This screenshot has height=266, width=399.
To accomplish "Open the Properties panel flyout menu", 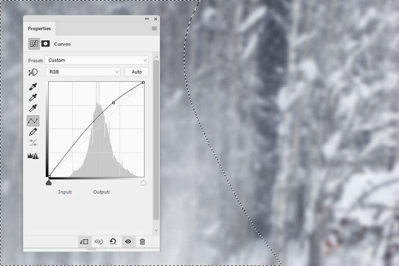I will tap(154, 28).
